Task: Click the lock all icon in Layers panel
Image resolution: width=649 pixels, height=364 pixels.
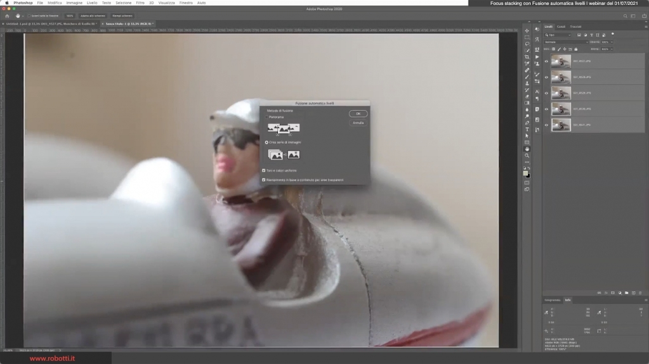Action: click(x=576, y=49)
